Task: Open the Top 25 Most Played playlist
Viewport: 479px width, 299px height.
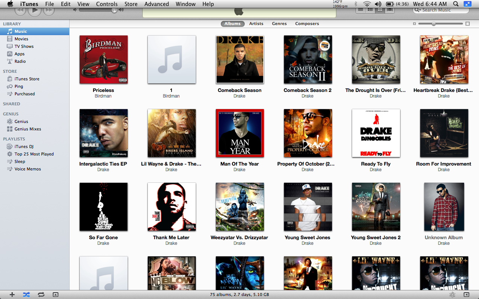Action: point(34,154)
